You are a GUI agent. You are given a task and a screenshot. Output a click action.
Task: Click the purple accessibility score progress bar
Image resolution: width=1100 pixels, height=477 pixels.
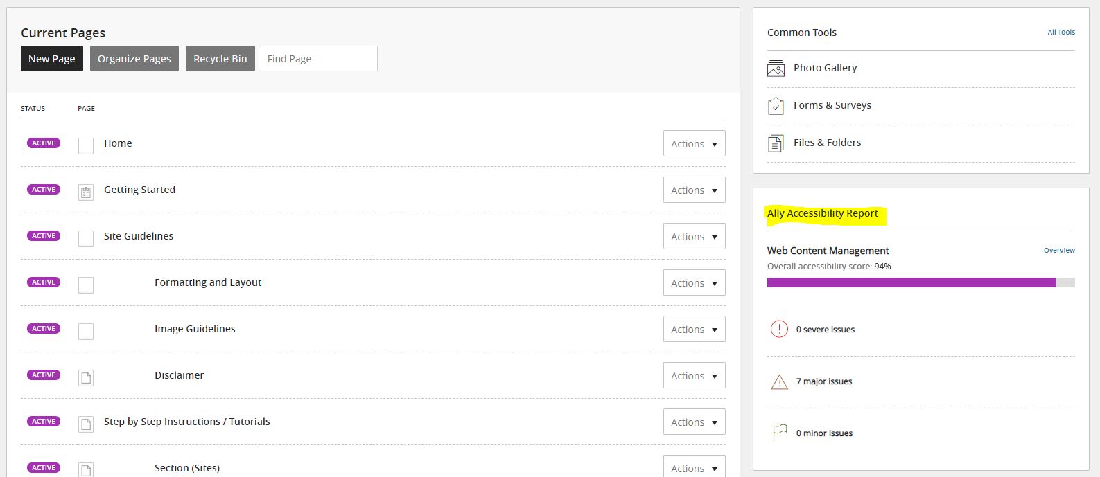pos(911,282)
